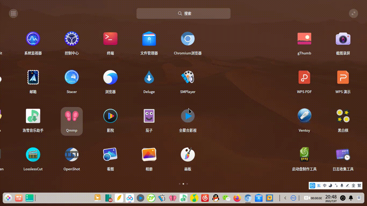Open the file manager dock icon
This screenshot has height=206, width=367.
259,198
